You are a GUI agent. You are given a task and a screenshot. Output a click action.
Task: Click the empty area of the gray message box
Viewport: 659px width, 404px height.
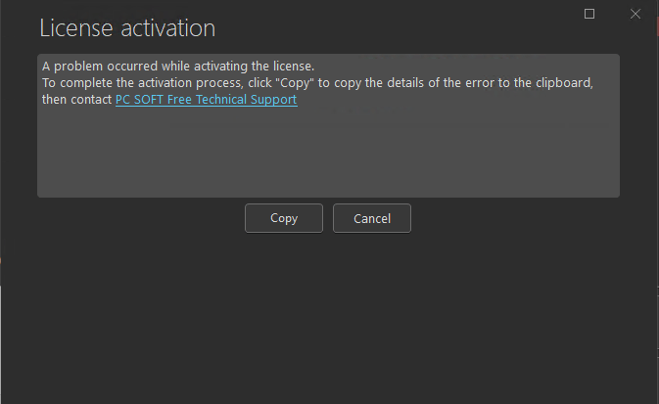coord(328,157)
